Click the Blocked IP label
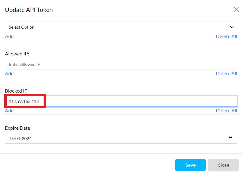242x176 pixels. 17,91
